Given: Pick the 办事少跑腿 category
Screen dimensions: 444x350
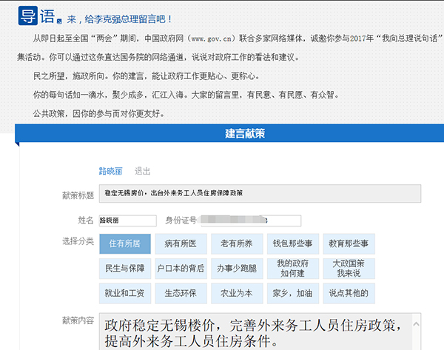Looking at the screenshot, I should 236,268.
